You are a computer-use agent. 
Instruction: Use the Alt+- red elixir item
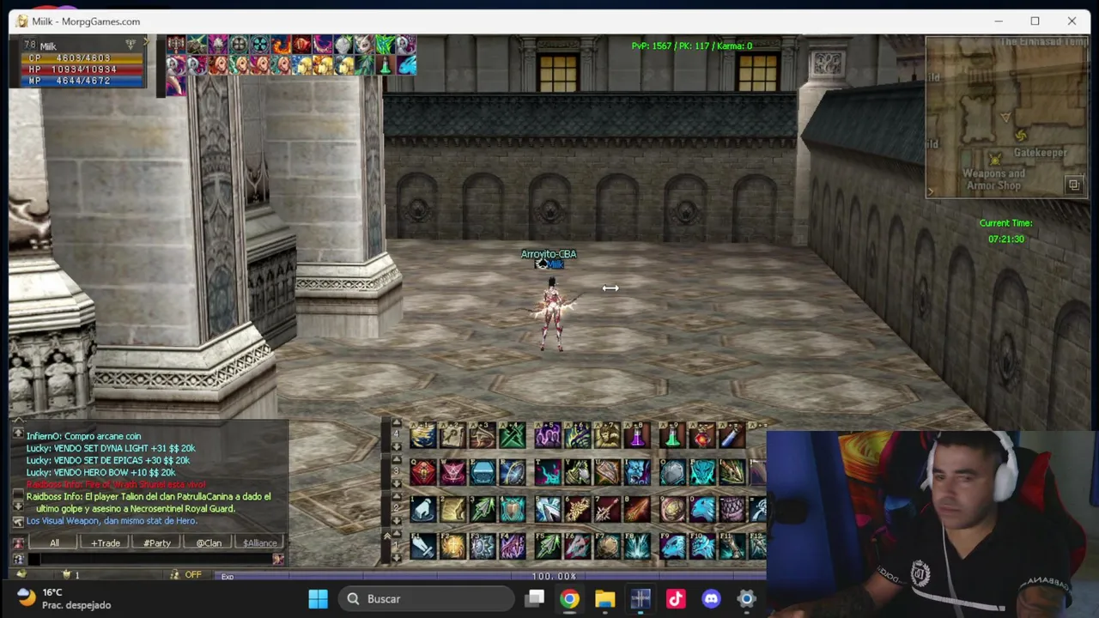point(702,435)
